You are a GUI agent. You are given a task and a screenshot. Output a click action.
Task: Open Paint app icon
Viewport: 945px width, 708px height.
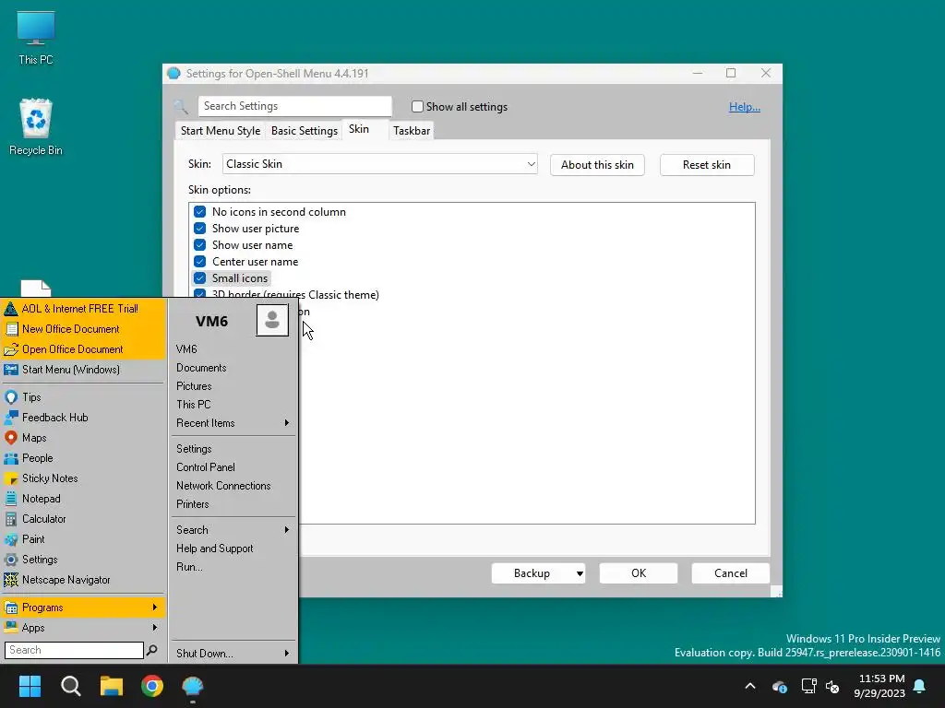tap(11, 539)
